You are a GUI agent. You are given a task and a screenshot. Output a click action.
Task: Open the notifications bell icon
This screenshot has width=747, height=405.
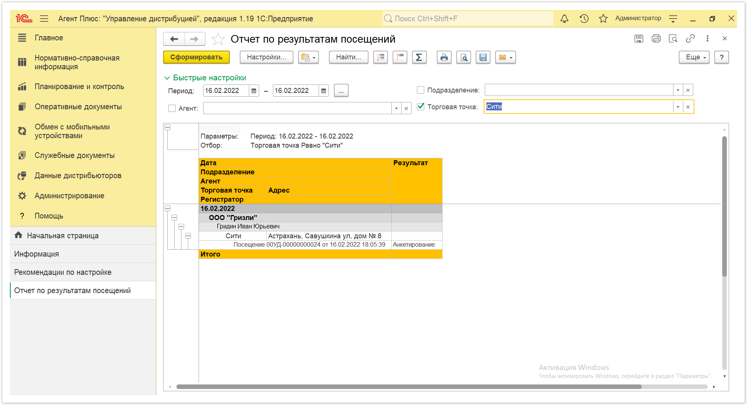coord(564,18)
